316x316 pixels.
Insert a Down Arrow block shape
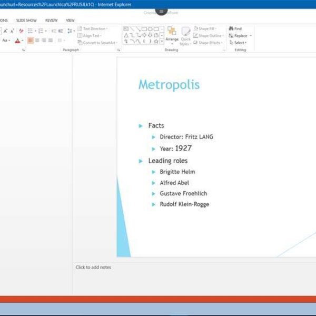[150, 35]
